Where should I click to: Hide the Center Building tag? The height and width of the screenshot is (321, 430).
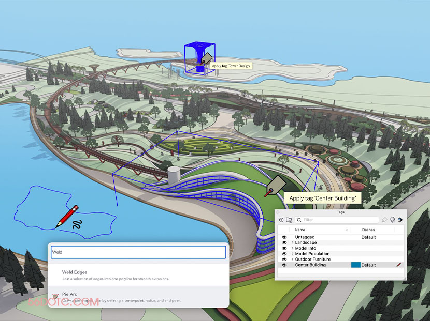click(284, 265)
